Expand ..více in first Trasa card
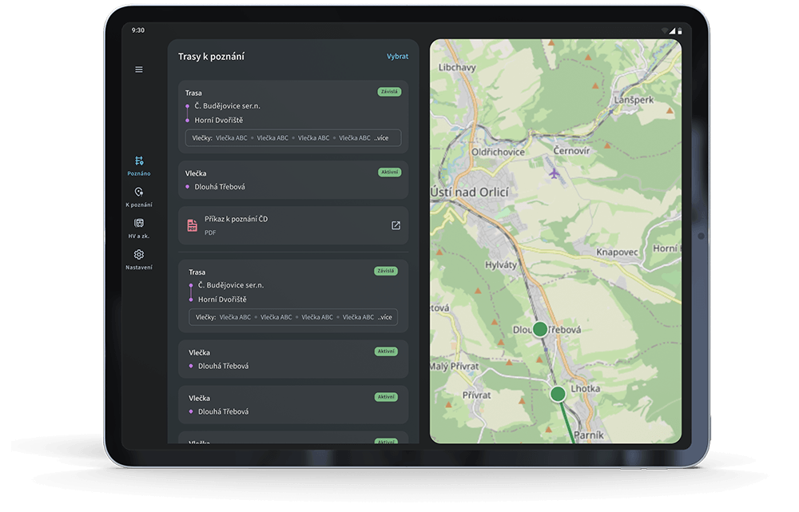 (381, 138)
